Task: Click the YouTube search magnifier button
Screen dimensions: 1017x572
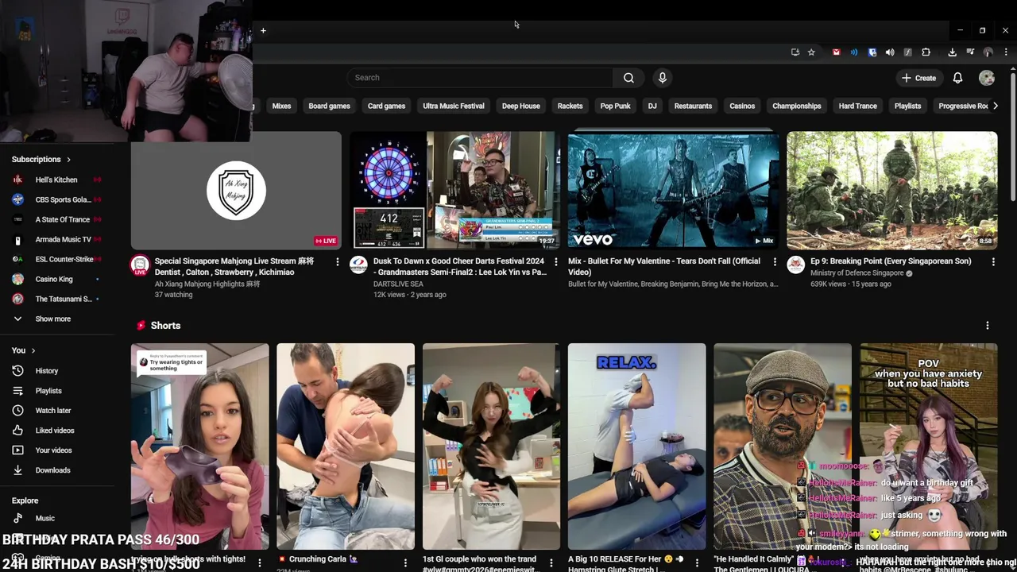Action: [x=628, y=78]
